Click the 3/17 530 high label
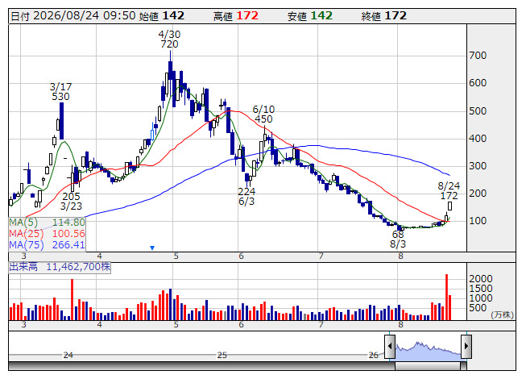This screenshot has height=379, width=526. pos(60,92)
